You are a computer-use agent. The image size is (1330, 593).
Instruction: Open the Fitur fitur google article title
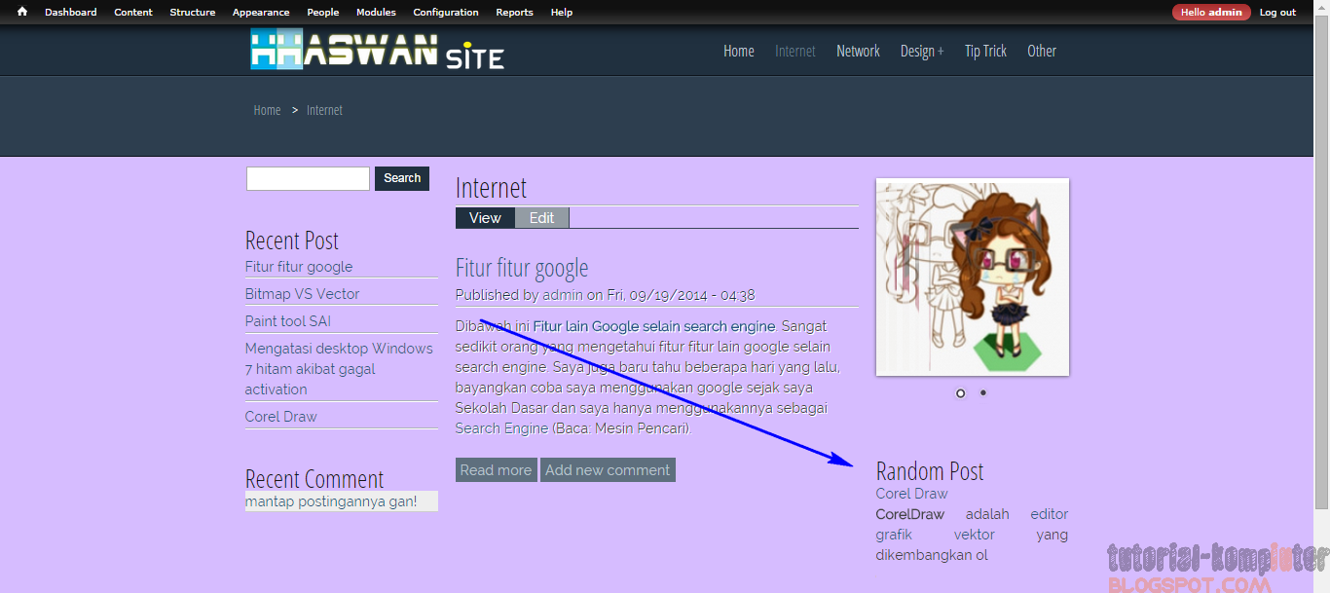(522, 268)
